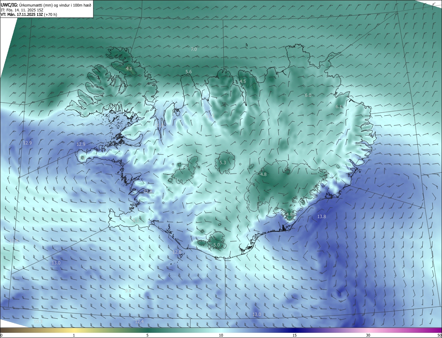The height and width of the screenshot is (338, 442).
Task: Click the legend tick labeled 15
Action: coord(295,336)
